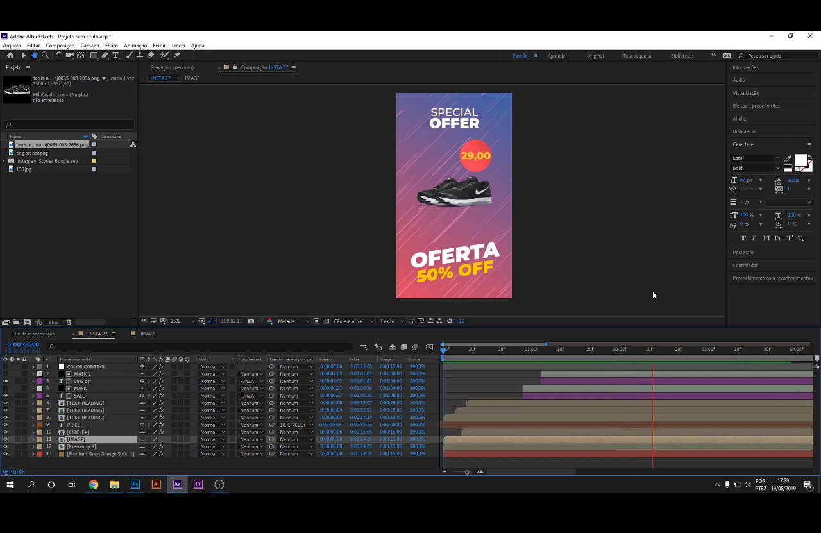Expand the PRICE layer properties
821x533 pixels.
pyautogui.click(x=33, y=425)
